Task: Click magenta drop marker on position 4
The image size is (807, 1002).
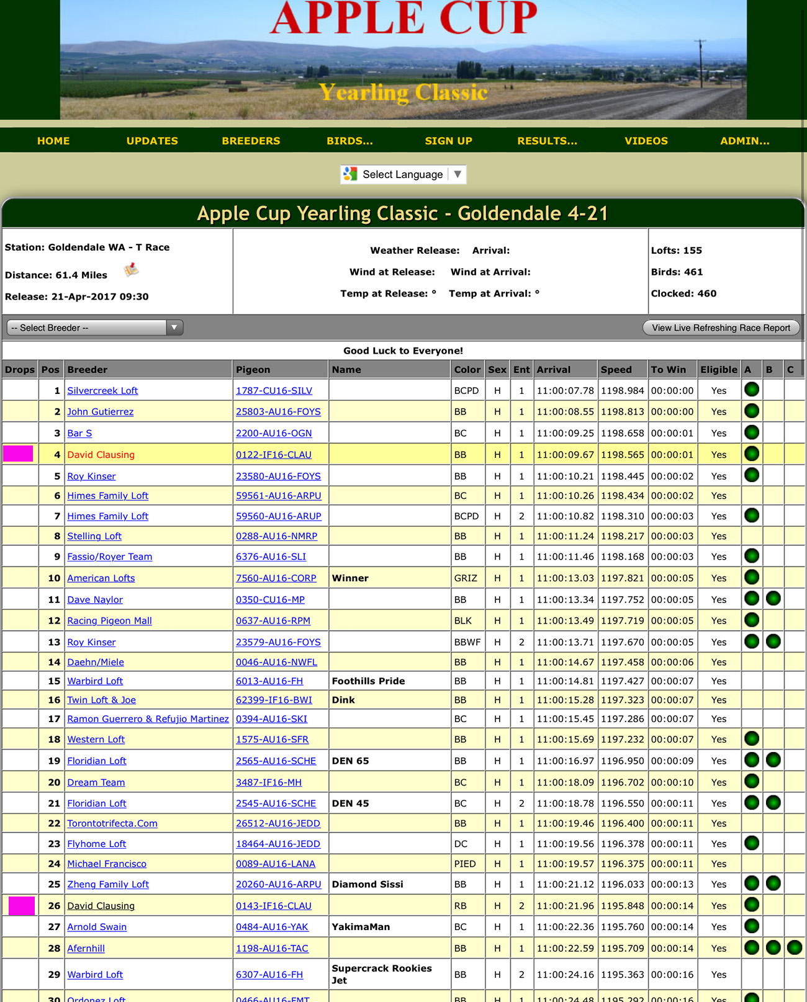Action: coord(18,454)
